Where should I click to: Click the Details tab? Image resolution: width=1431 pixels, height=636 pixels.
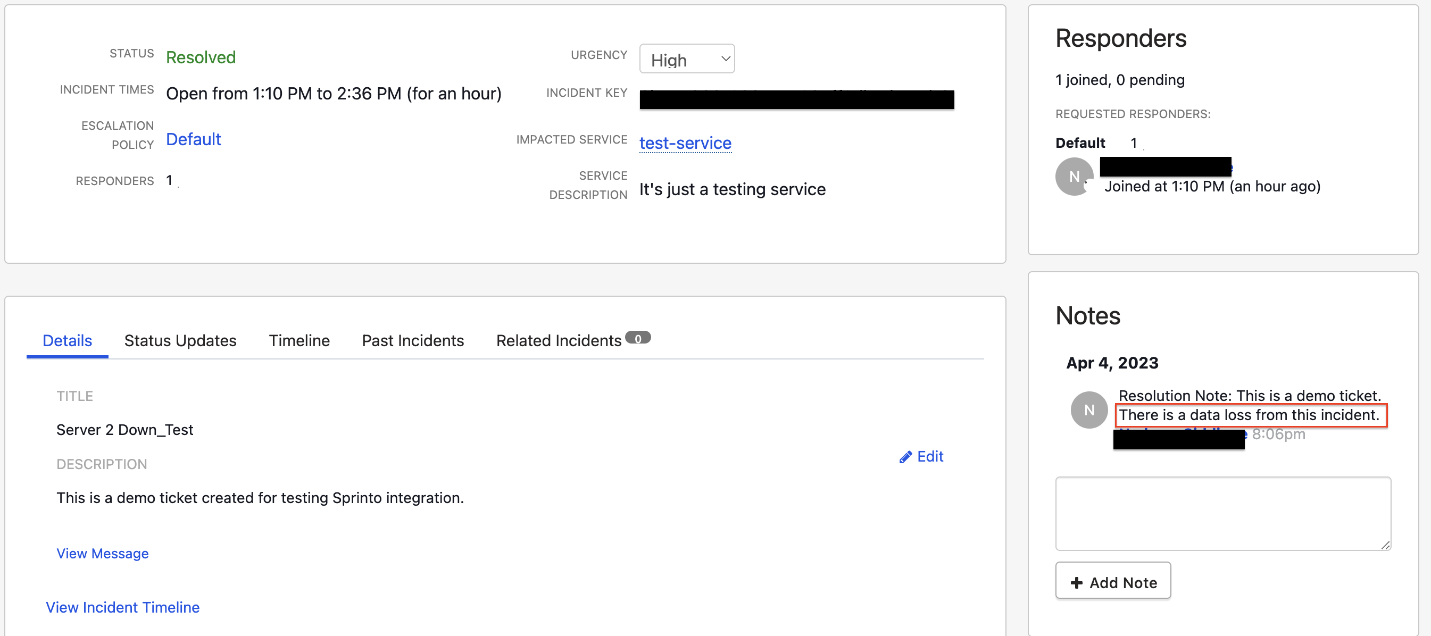pos(67,340)
